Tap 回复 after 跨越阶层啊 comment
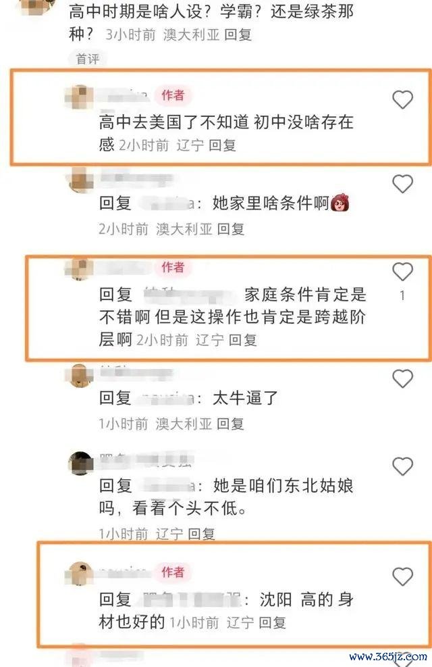The width and height of the screenshot is (432, 667). click(x=242, y=340)
